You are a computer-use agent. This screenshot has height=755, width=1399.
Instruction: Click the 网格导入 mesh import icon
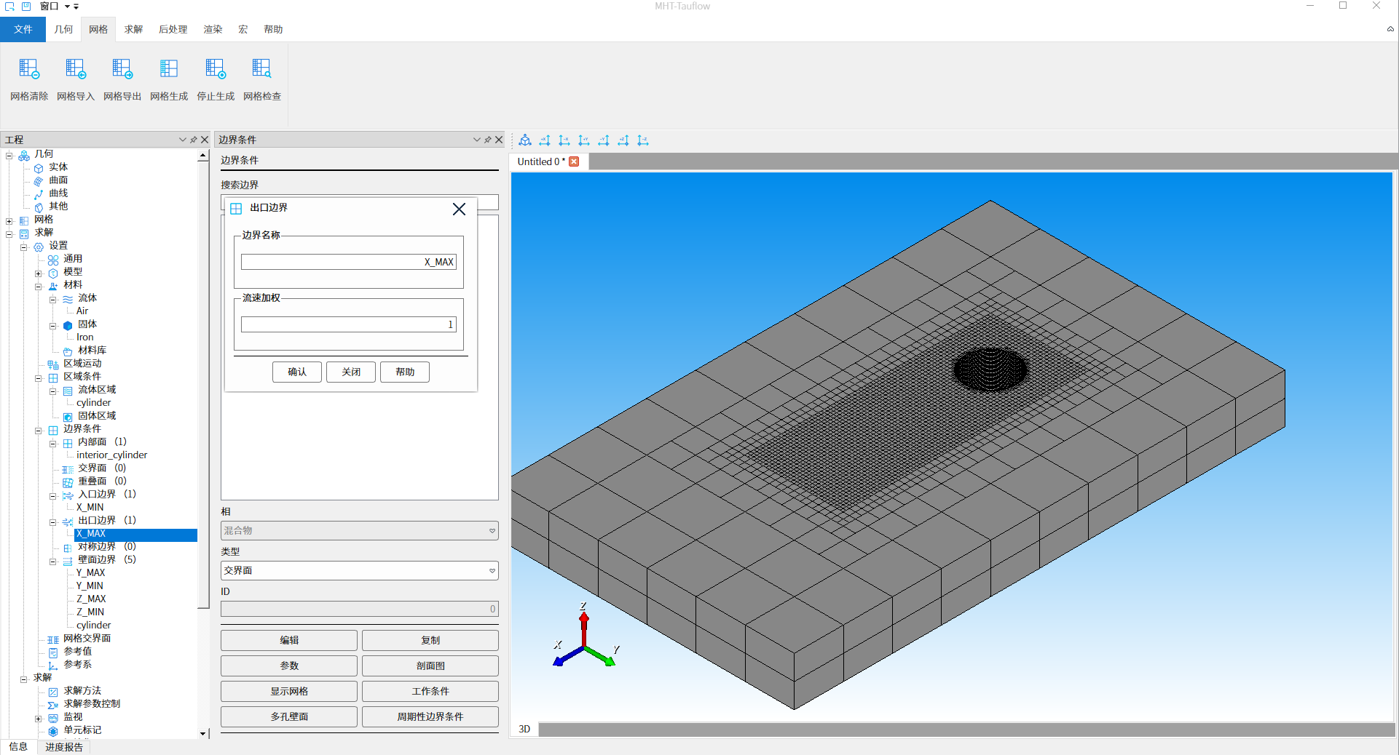(76, 69)
